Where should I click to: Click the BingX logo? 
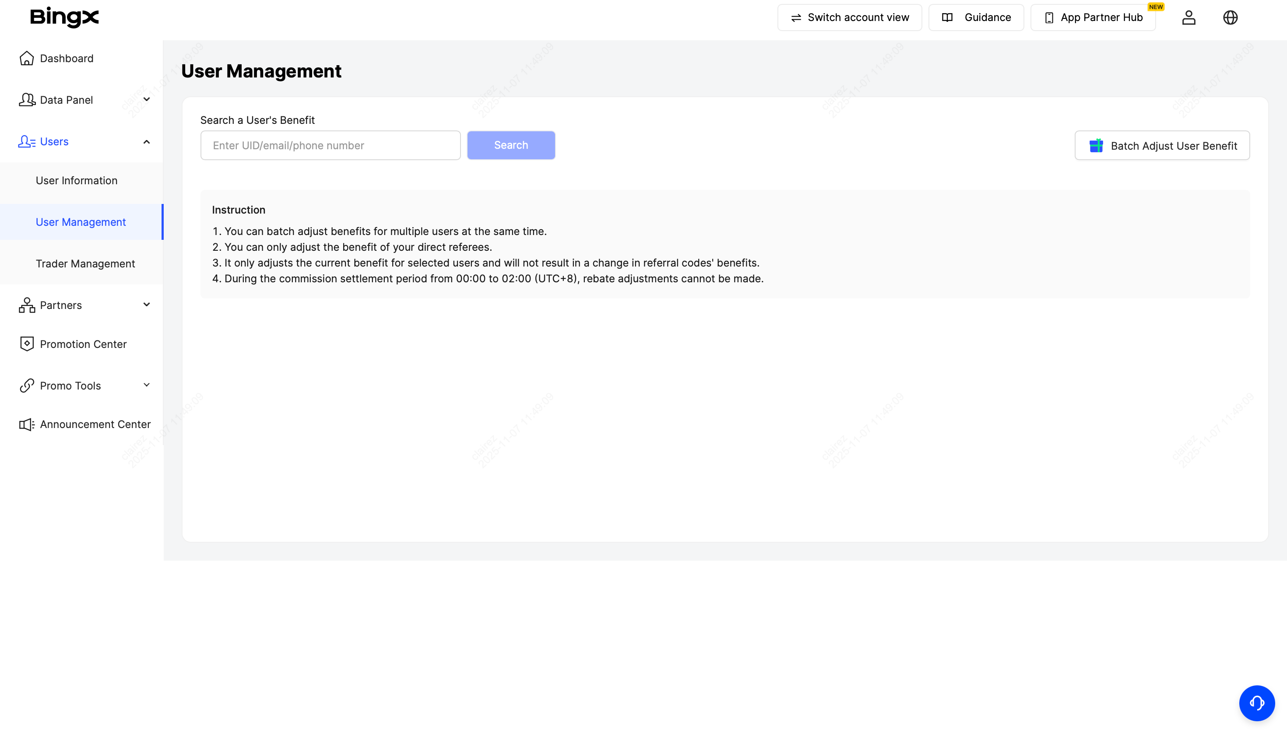(x=64, y=17)
